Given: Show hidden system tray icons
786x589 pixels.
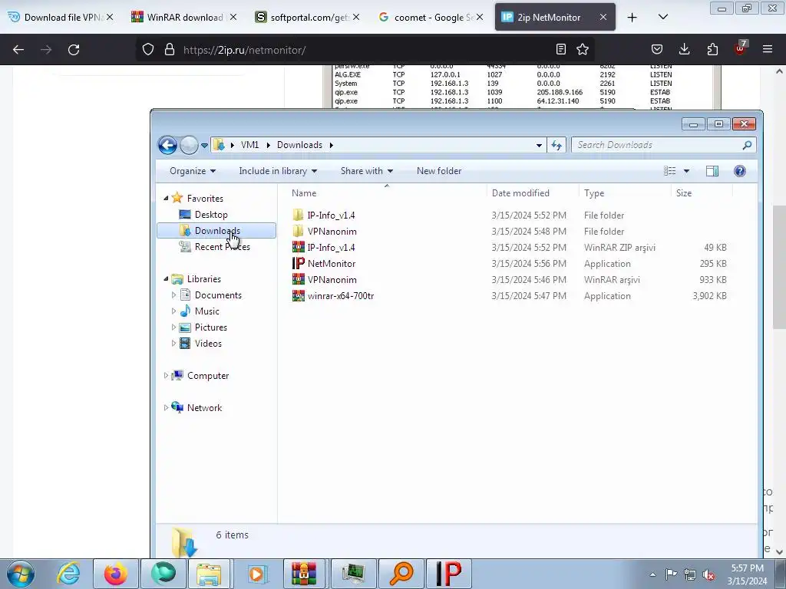Looking at the screenshot, I should 652,574.
